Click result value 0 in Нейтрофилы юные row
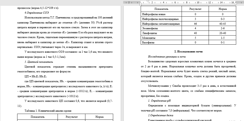This screenshot has width=244, height=121. coord(195,14)
